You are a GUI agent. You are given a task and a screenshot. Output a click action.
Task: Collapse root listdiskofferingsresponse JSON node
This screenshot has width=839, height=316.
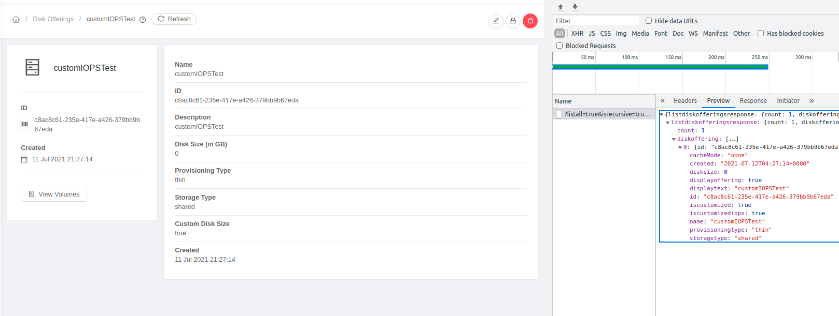tap(662, 115)
